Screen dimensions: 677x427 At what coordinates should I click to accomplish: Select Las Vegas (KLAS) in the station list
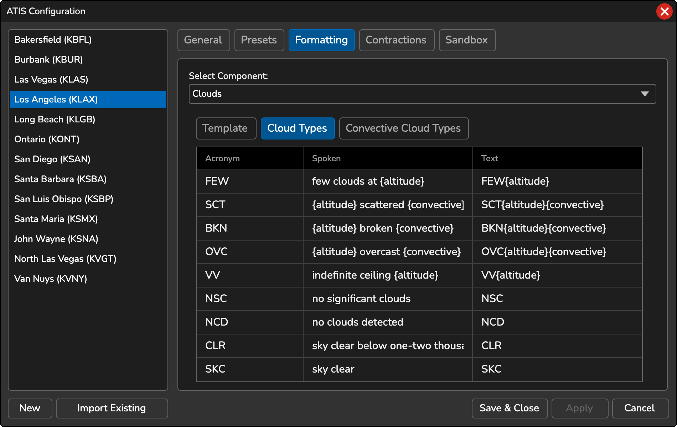(x=88, y=80)
